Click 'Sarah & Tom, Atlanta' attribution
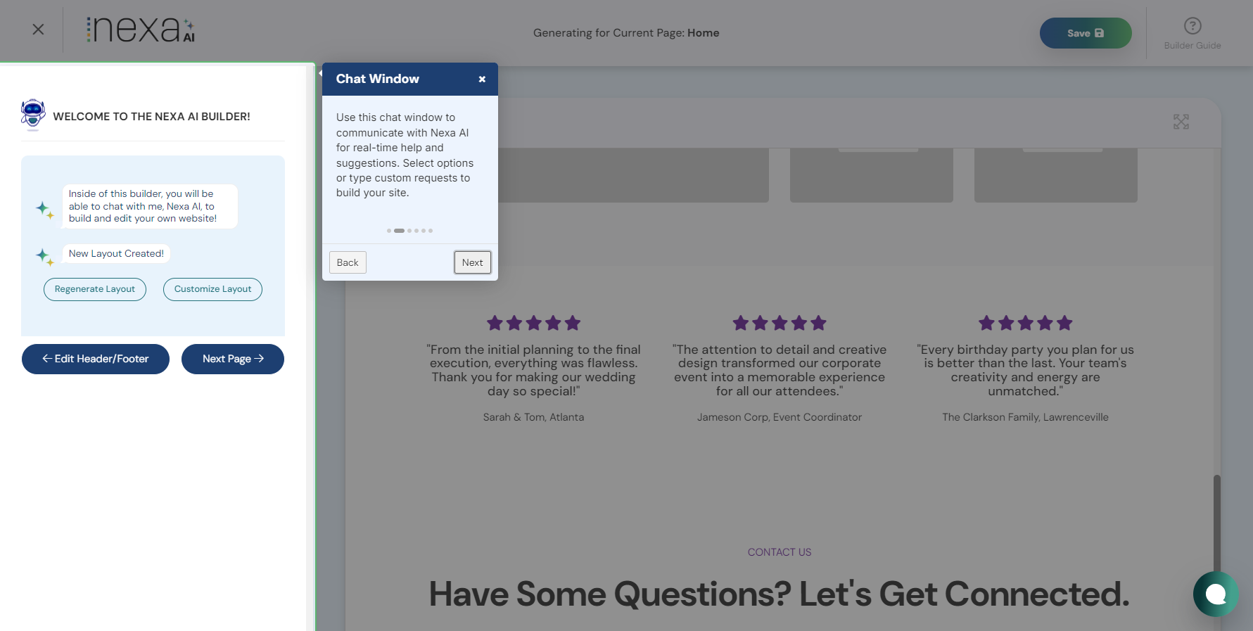Screen dimensions: 1253x631 pyautogui.click(x=534, y=417)
